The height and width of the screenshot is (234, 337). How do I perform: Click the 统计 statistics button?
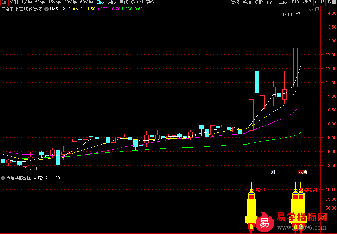click(271, 2)
